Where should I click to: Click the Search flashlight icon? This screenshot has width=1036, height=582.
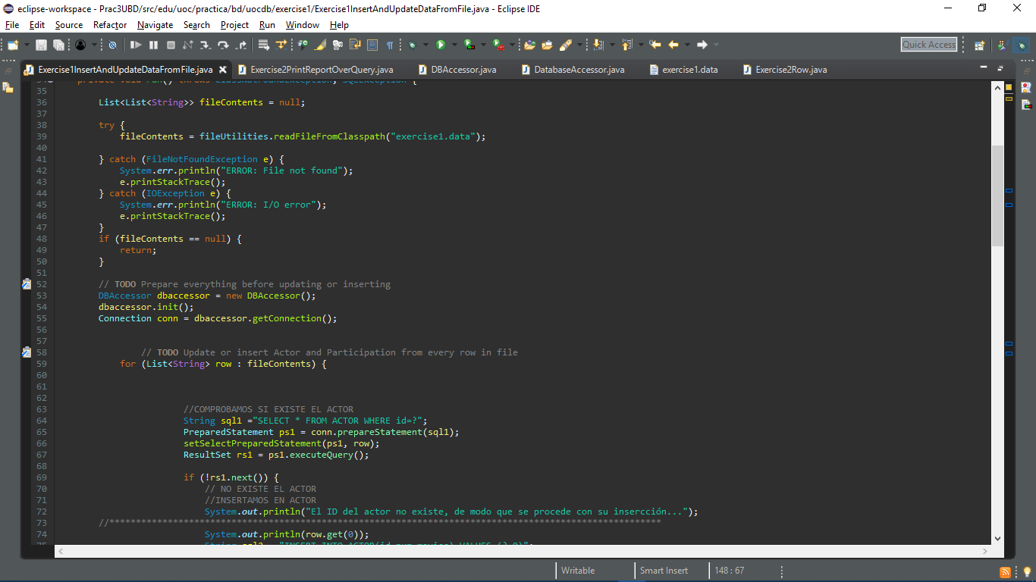565,45
